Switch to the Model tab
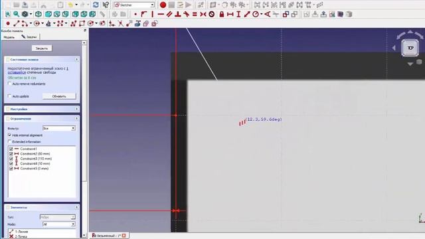425x239 pixels. coord(9,37)
